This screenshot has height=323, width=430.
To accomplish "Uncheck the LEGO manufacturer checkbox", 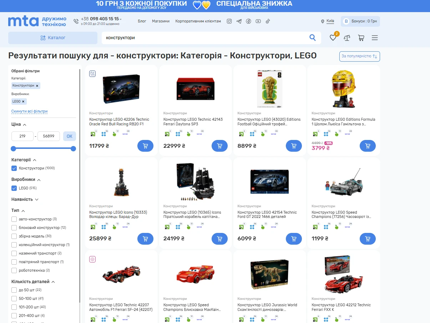I will [x=14, y=188].
